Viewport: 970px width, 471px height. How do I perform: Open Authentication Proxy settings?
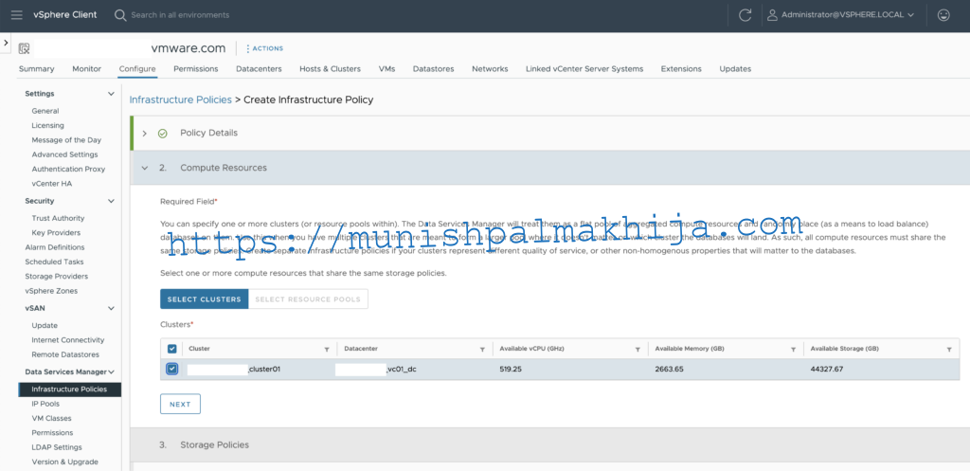[x=68, y=169]
